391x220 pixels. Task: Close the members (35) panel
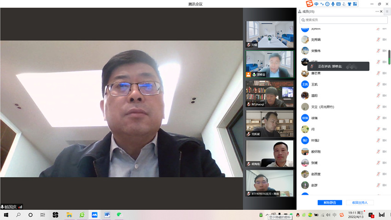point(381,12)
